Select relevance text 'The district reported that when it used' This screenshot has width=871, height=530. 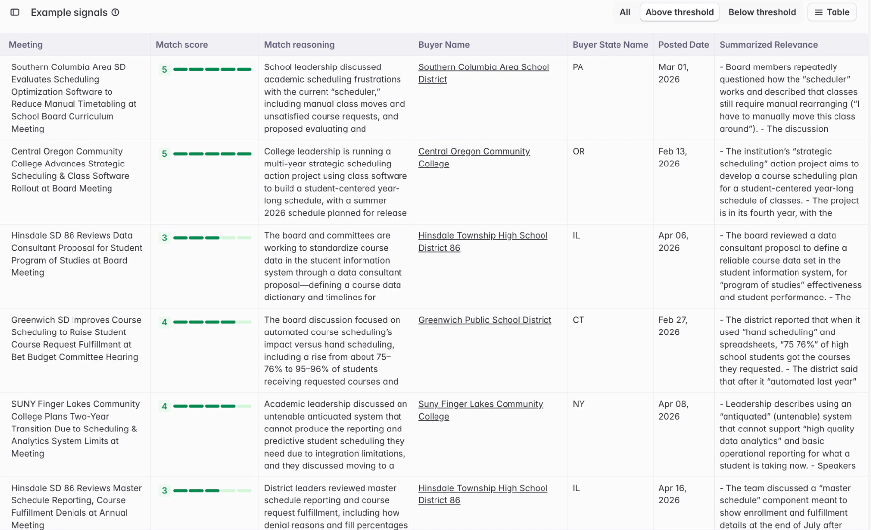click(x=790, y=351)
